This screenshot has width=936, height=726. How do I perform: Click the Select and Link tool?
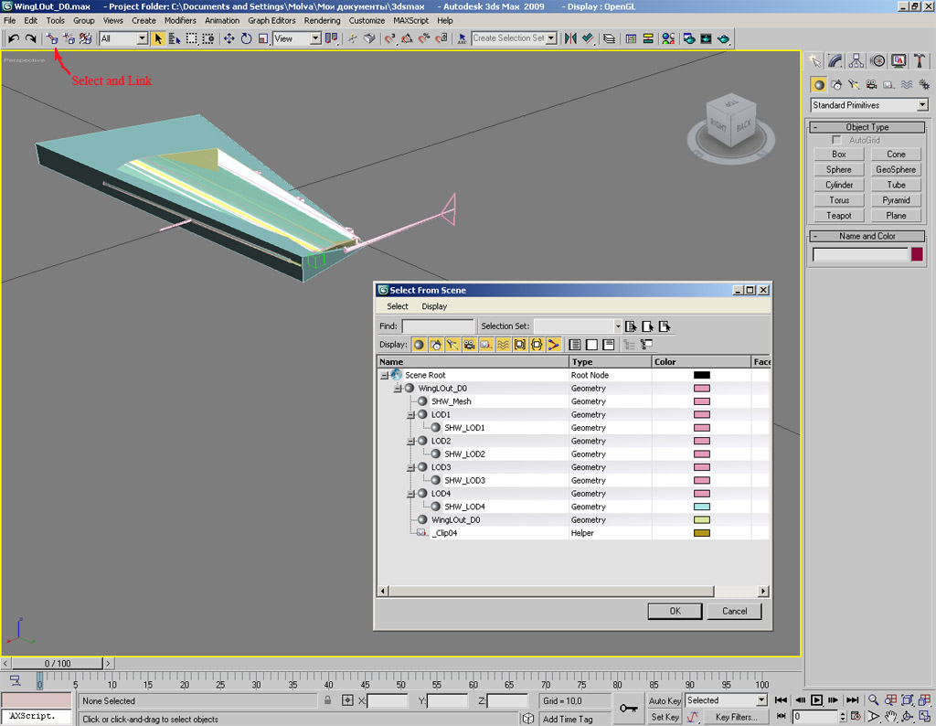point(52,38)
